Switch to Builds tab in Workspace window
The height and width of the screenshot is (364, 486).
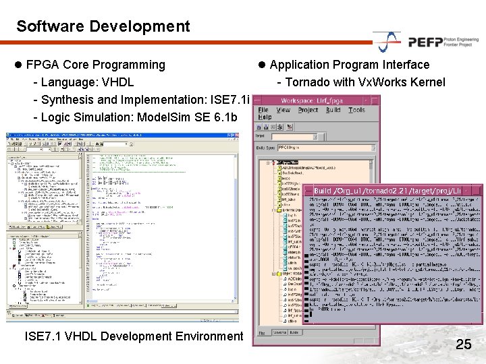point(294,332)
